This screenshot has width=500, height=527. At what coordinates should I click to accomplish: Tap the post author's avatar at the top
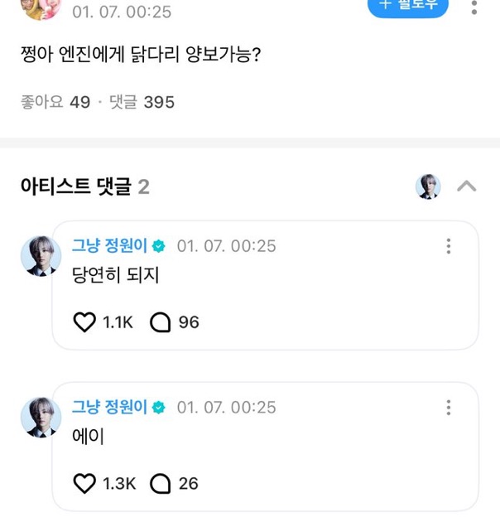click(39, 8)
